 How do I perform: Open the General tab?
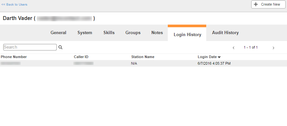[58, 33]
